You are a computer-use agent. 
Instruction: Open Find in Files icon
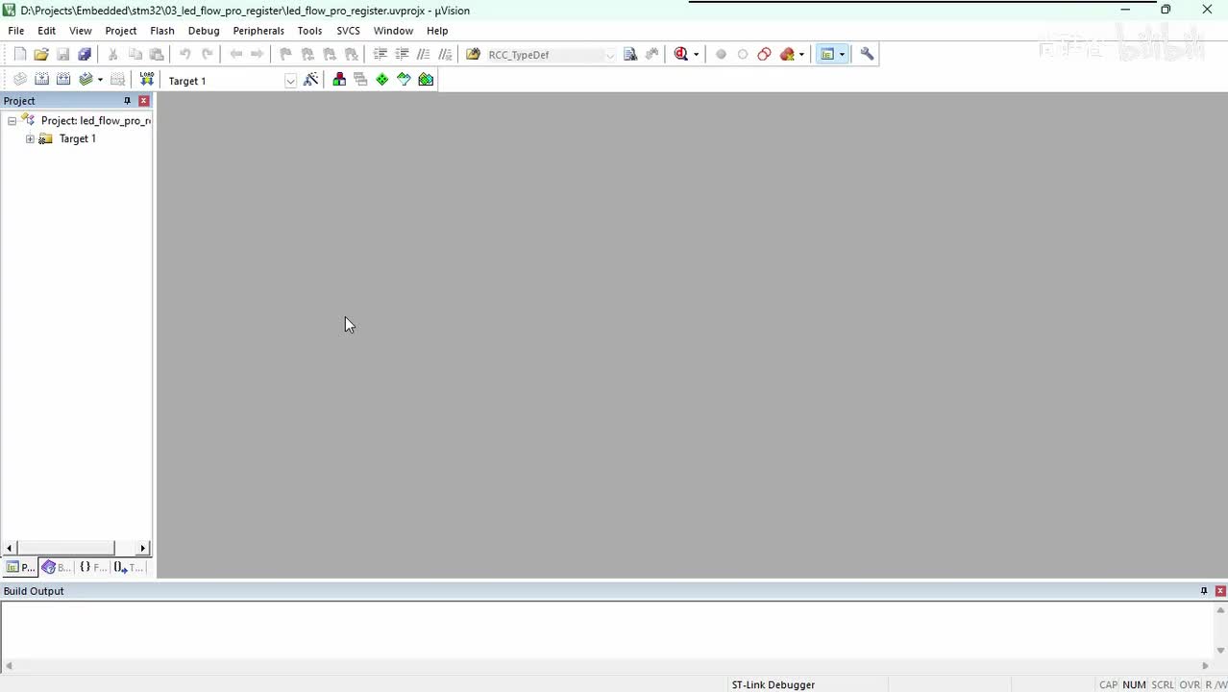click(473, 55)
